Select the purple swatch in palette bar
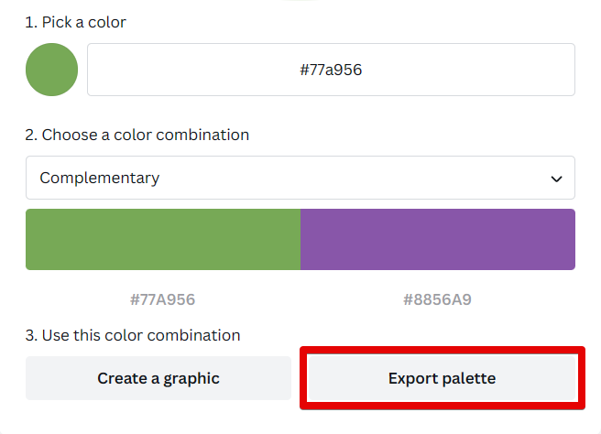 click(437, 239)
